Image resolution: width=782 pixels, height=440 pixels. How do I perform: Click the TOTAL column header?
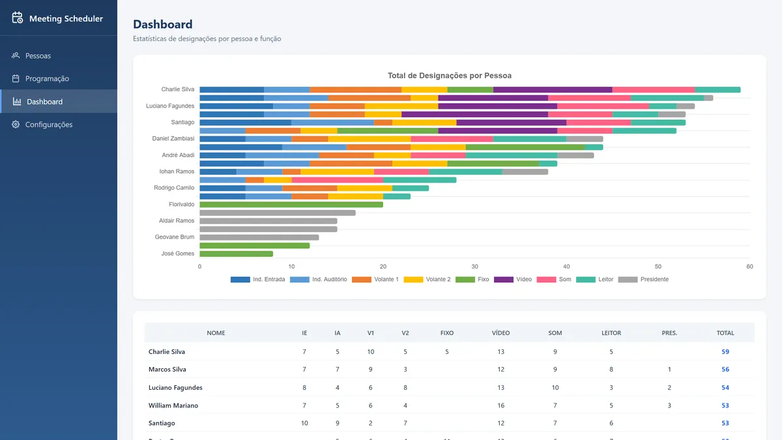coord(725,333)
